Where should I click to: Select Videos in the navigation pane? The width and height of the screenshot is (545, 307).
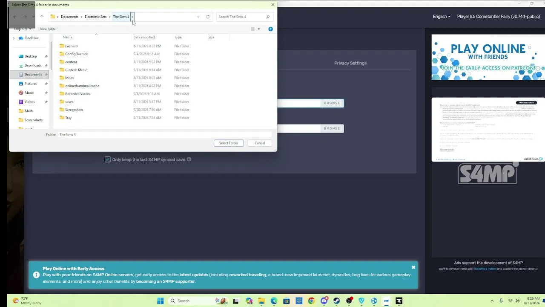[29, 101]
